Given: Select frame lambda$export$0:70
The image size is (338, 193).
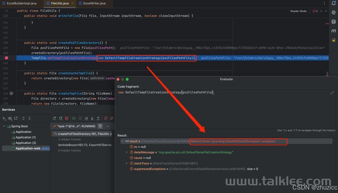Looking at the screenshot, I should pyautogui.click(x=85, y=145).
